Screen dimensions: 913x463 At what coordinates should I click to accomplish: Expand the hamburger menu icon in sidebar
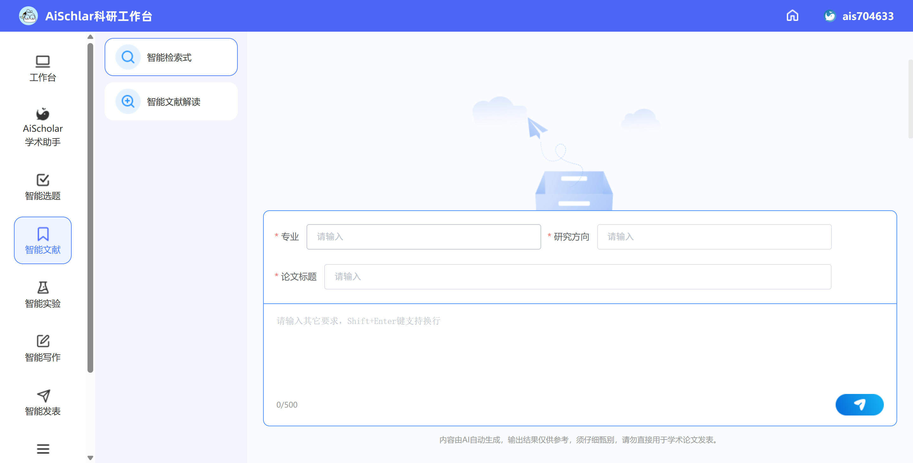[43, 449]
